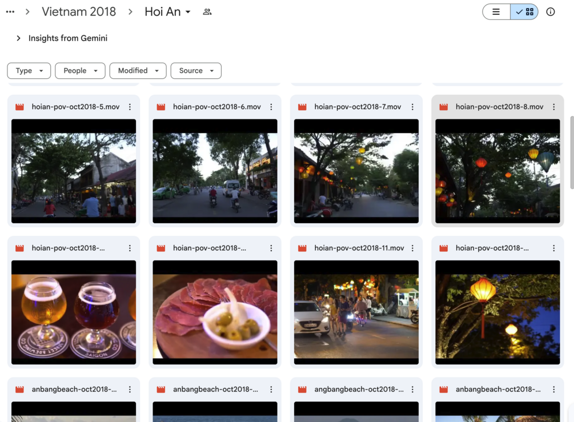This screenshot has width=574, height=422.
Task: Click file name hoian-pov-oct2018-7.mov
Action: pos(358,107)
